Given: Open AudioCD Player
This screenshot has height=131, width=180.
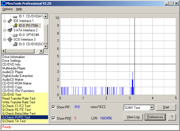Looking at the screenshot, I should tap(12, 72).
